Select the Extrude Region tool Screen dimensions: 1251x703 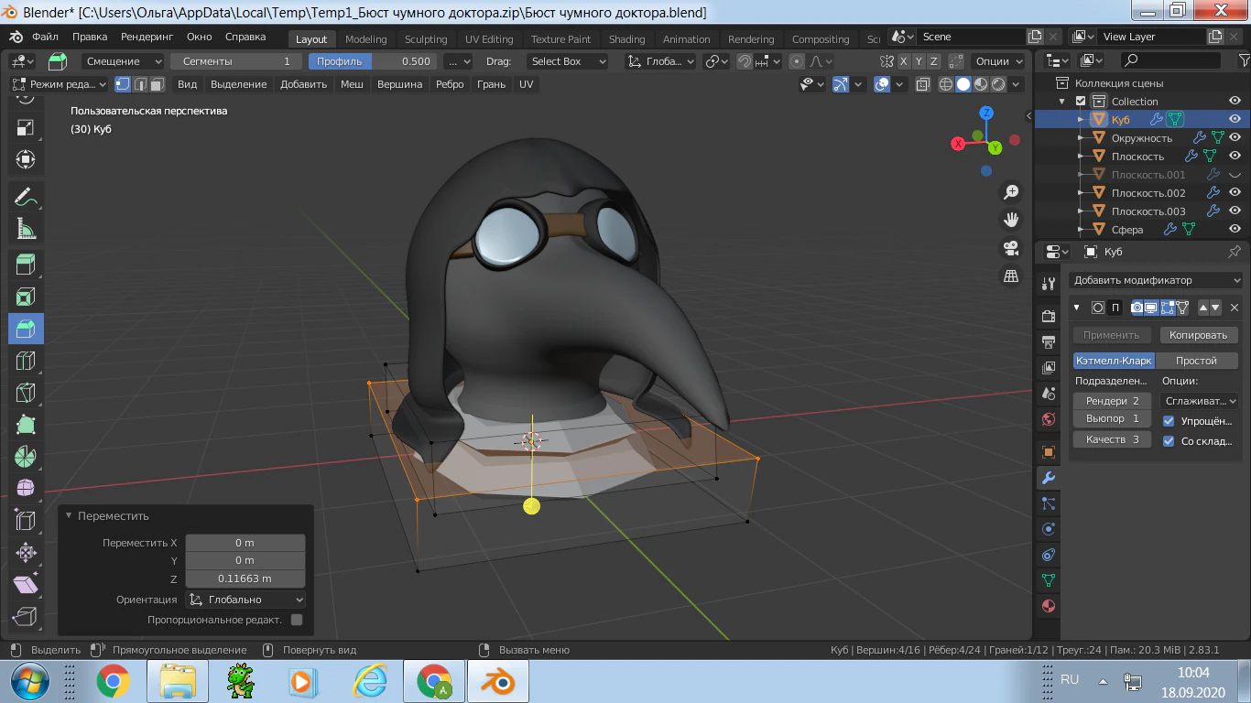click(x=26, y=265)
